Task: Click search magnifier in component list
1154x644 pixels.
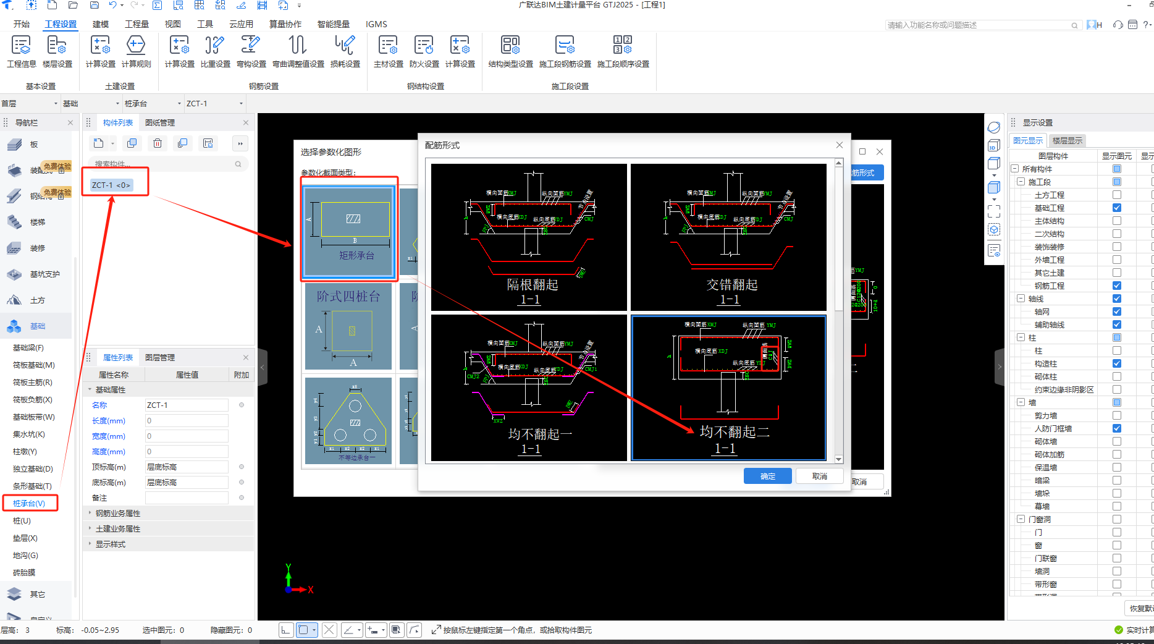Action: pos(238,164)
